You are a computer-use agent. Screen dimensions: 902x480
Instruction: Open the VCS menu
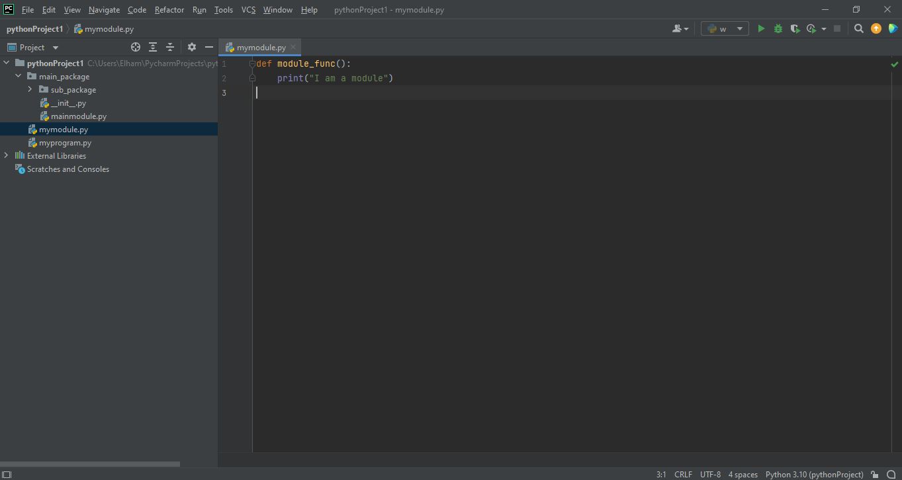248,10
